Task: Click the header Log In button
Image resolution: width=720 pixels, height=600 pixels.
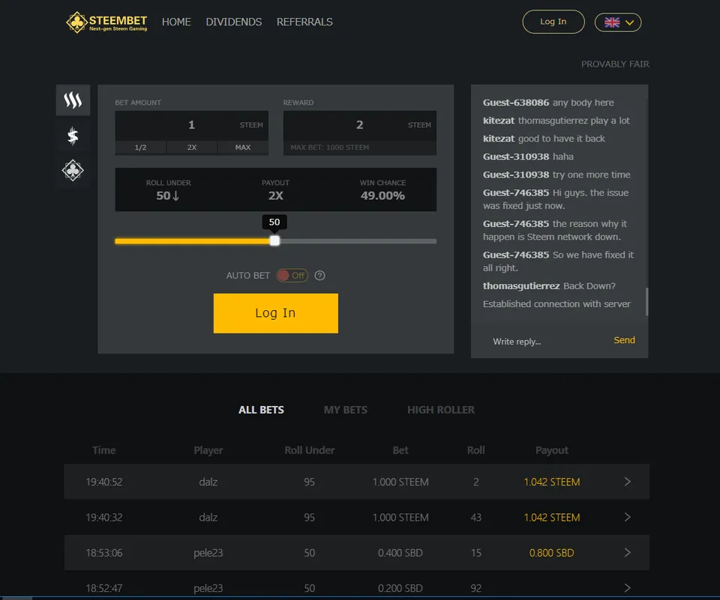Action: (x=553, y=22)
